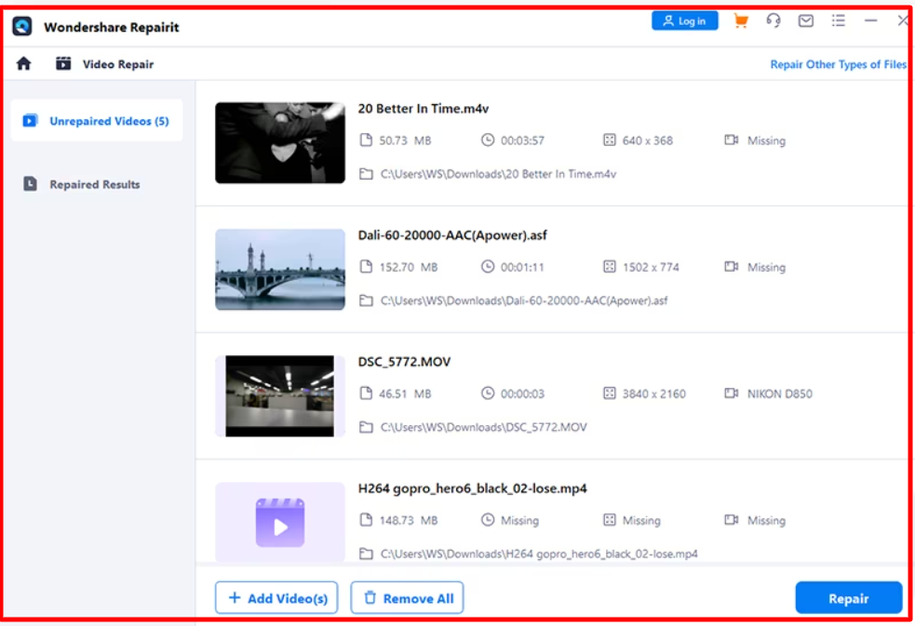The image size is (915, 626).
Task: Click the file name Dali-60-20000-AAC(Apower).asf
Action: pos(452,235)
